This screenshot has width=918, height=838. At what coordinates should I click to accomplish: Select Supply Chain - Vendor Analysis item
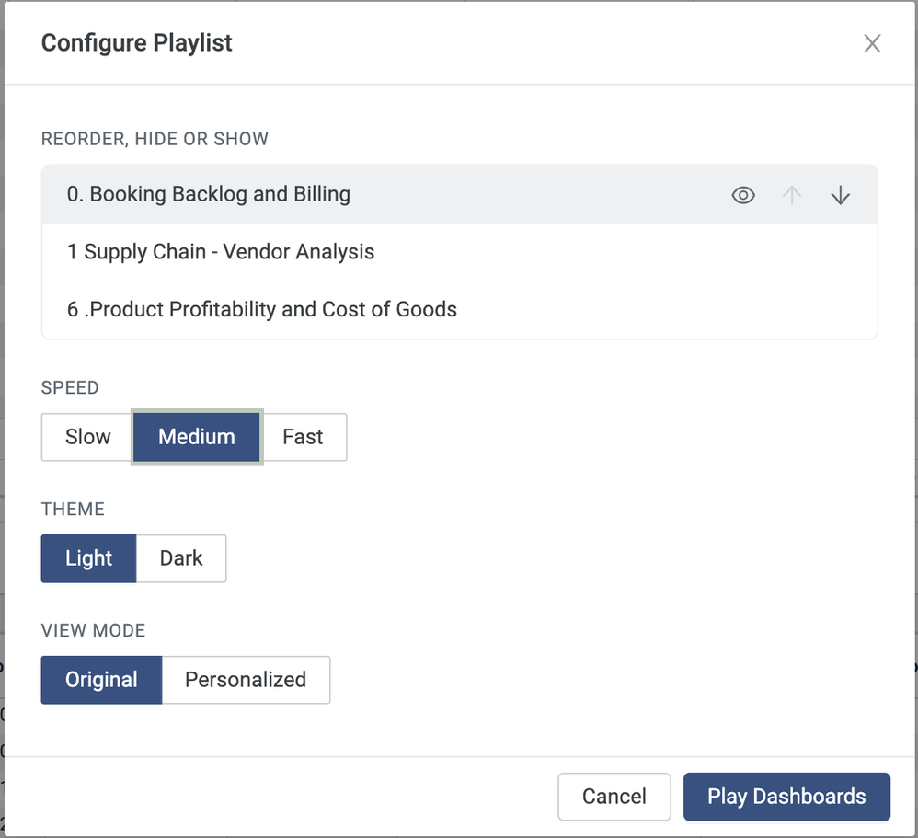tap(221, 252)
